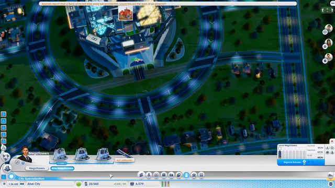Click the MegaTowers advisor portrait
This screenshot has height=188, width=335.
(25, 155)
